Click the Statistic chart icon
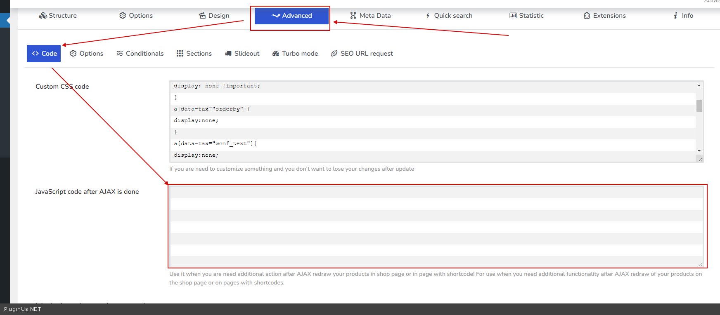 (513, 16)
